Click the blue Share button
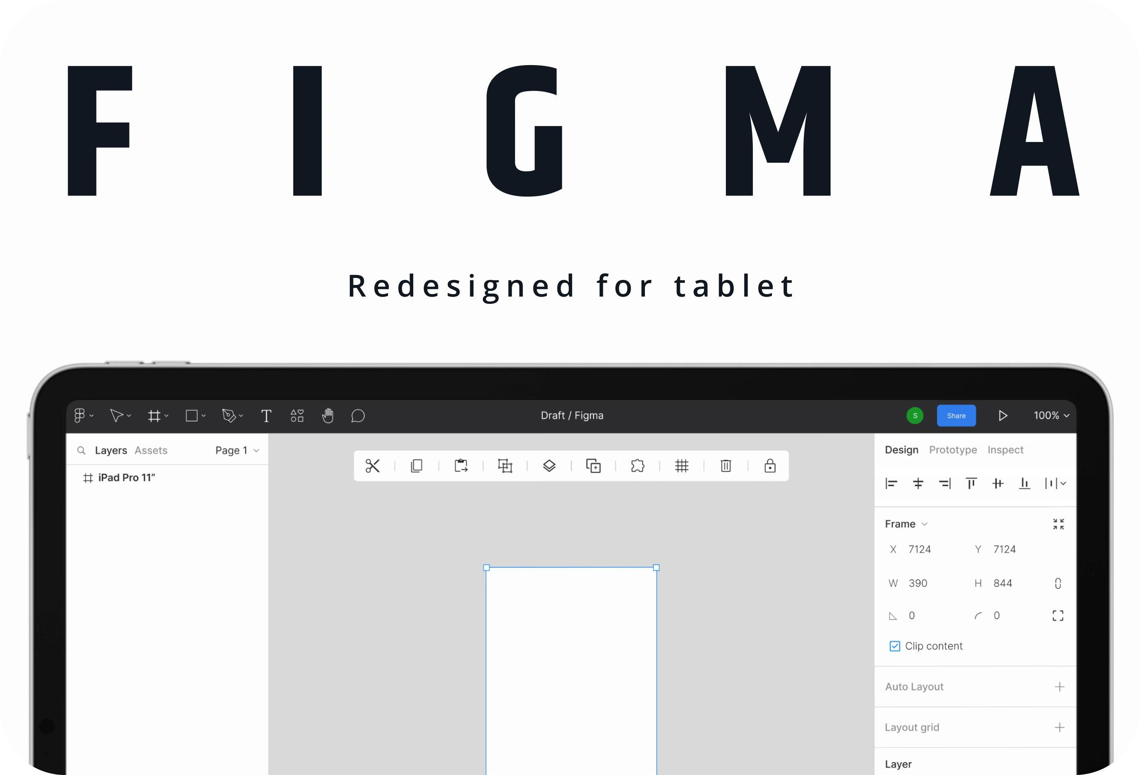Image resolution: width=1140 pixels, height=775 pixels. [956, 416]
